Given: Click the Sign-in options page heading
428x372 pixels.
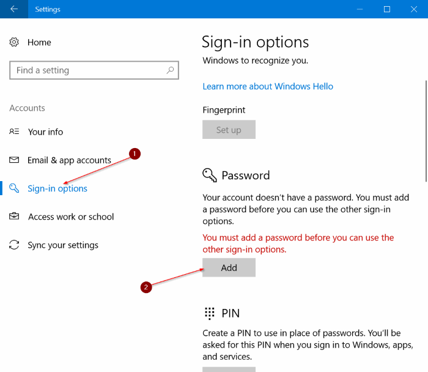Looking at the screenshot, I should click(x=255, y=42).
